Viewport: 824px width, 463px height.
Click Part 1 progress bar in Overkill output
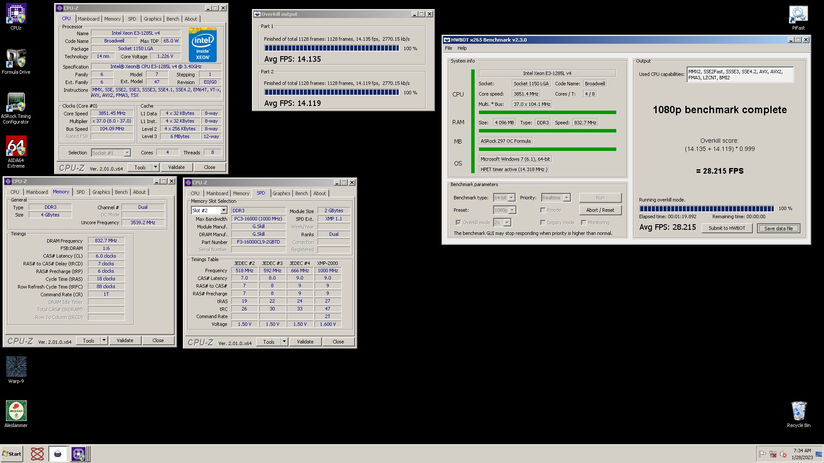click(x=332, y=48)
